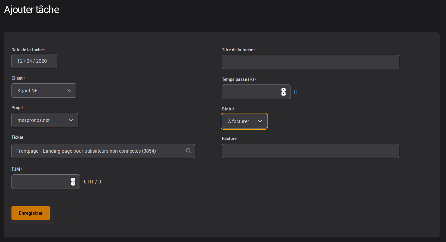Save the task with Enregistrer button
The height and width of the screenshot is (242, 446).
pyautogui.click(x=30, y=213)
